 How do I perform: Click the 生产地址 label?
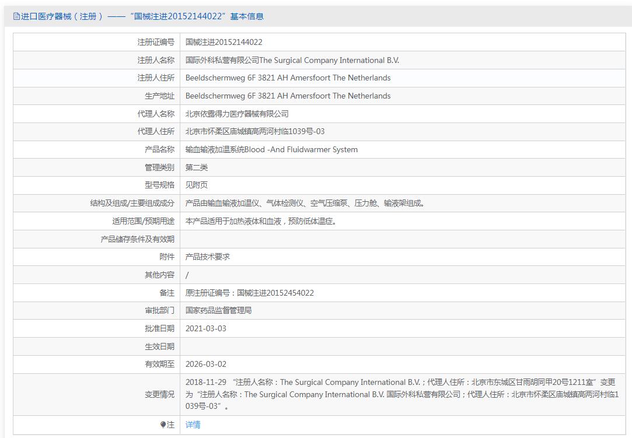(159, 96)
